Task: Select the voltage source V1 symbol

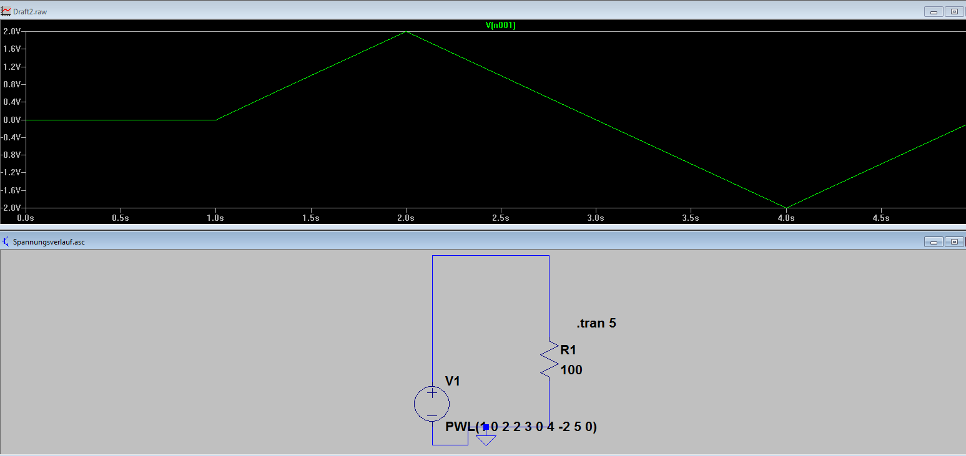Action: coord(431,403)
